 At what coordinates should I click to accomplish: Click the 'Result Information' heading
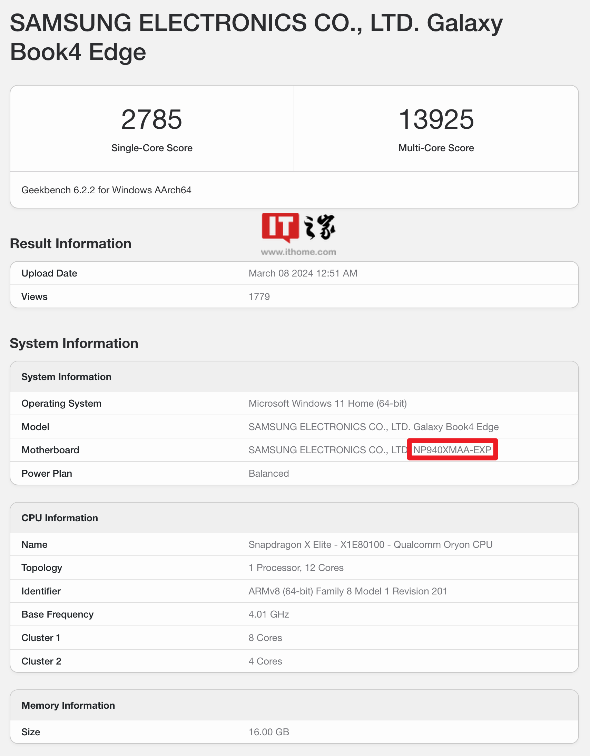[x=71, y=243]
